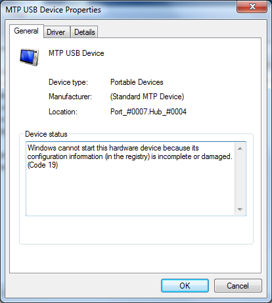The height and width of the screenshot is (303, 272).
Task: Confirm with the OK button
Action: [x=185, y=285]
